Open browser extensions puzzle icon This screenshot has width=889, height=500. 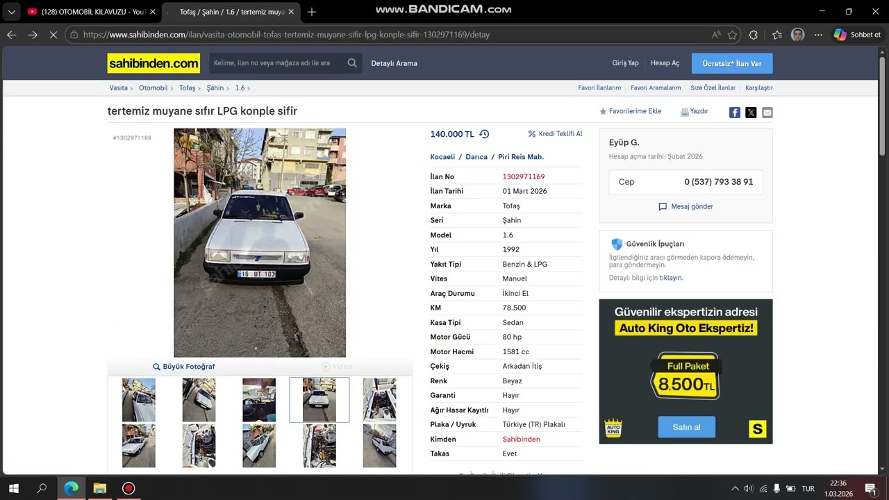pos(754,35)
